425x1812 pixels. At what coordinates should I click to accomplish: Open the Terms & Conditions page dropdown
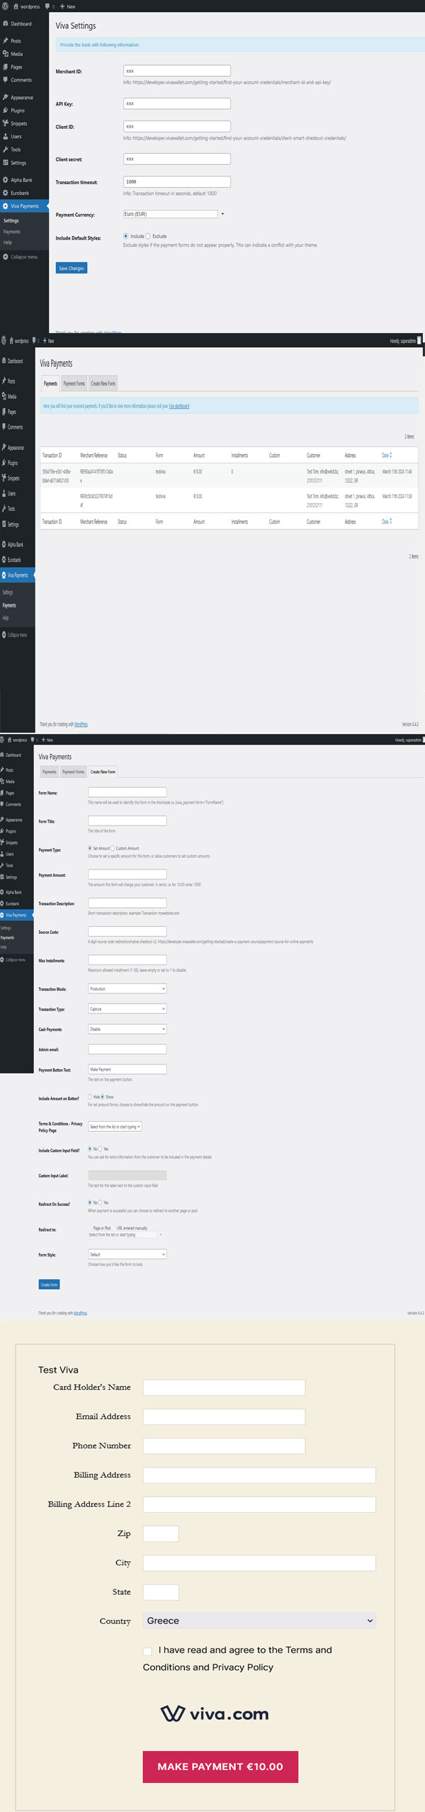point(115,1127)
